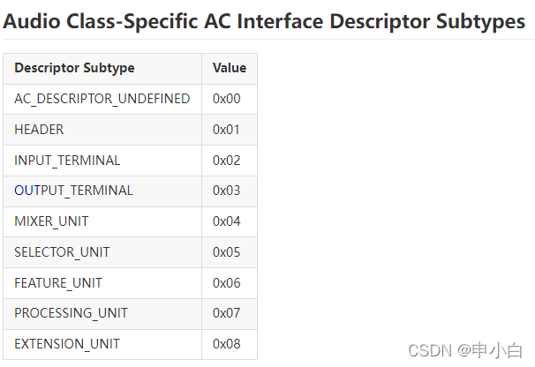Image resolution: width=535 pixels, height=367 pixels.
Task: Click the AC_DESCRIPTOR_UNDEFINED cell
Action: click(102, 100)
